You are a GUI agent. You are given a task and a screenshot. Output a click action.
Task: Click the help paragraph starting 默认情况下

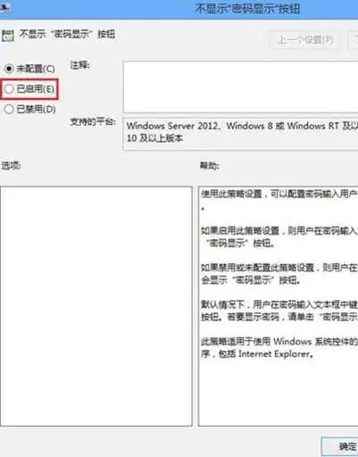279,311
